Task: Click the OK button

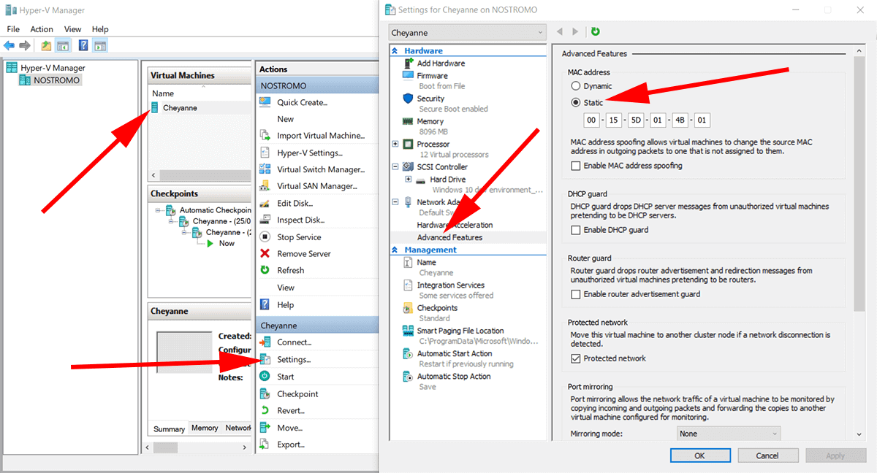Action: [x=699, y=455]
